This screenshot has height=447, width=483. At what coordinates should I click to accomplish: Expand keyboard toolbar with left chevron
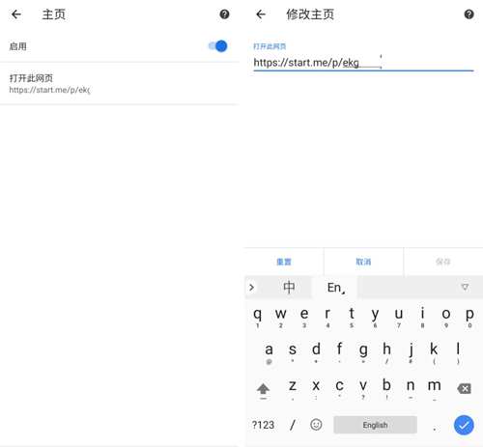tap(252, 287)
